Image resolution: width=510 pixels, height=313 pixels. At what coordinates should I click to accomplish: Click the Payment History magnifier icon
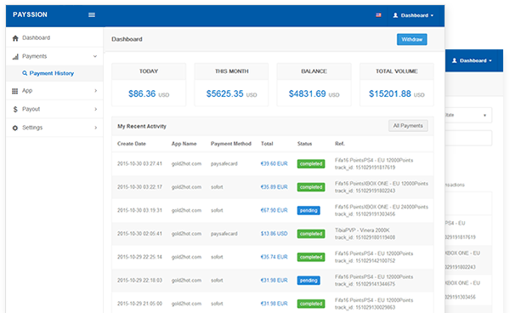[25, 73]
